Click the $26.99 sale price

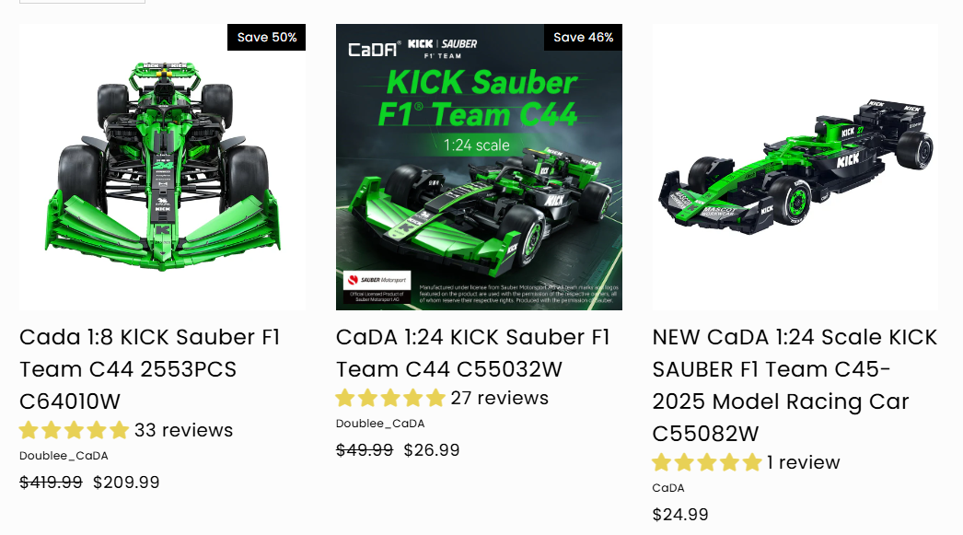coord(432,450)
